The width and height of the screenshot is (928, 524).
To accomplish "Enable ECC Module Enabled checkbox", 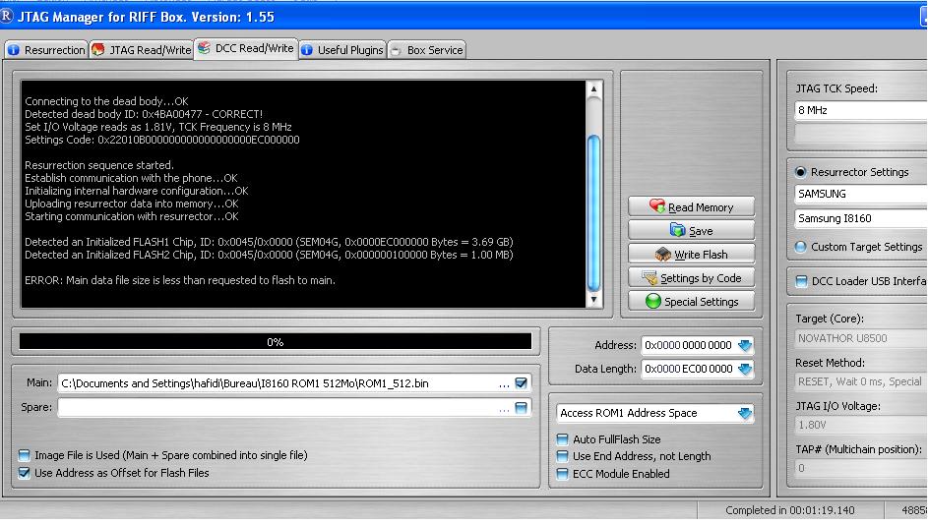I will 562,474.
